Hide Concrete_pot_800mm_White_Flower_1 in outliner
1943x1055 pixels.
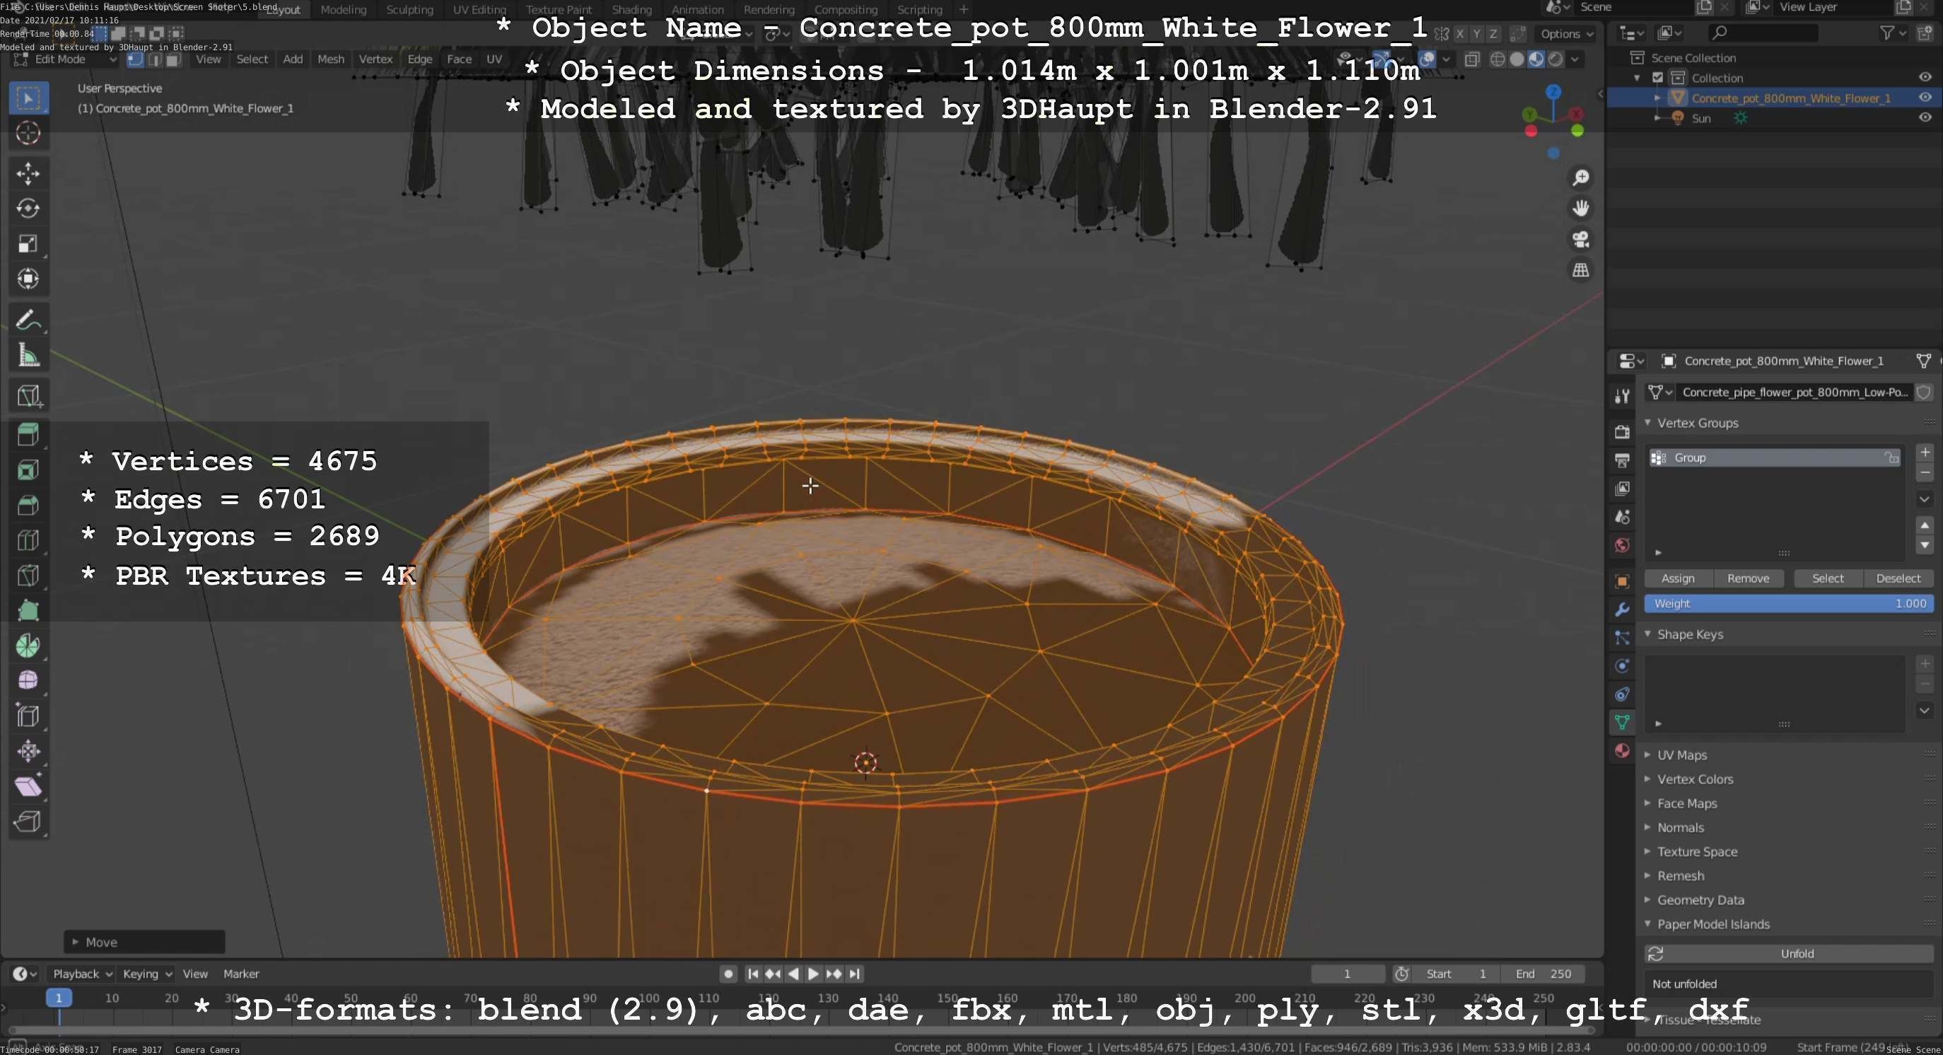pyautogui.click(x=1924, y=98)
